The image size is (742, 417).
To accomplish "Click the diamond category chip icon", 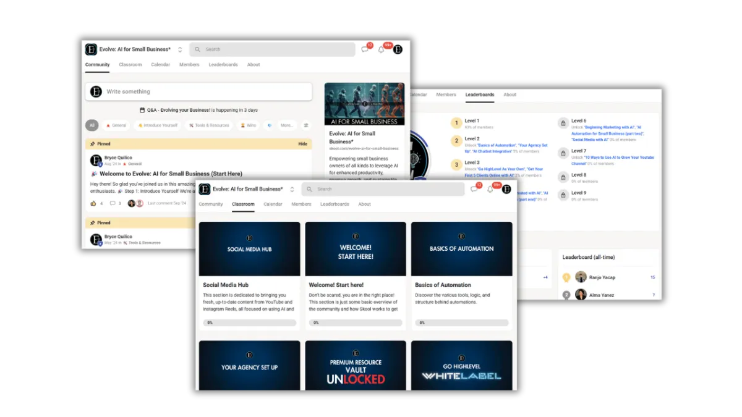I will click(270, 125).
